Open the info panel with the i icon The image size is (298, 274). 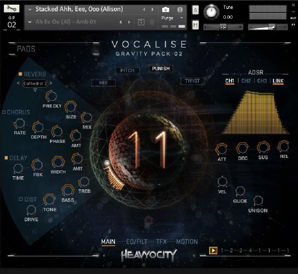pos(180,9)
